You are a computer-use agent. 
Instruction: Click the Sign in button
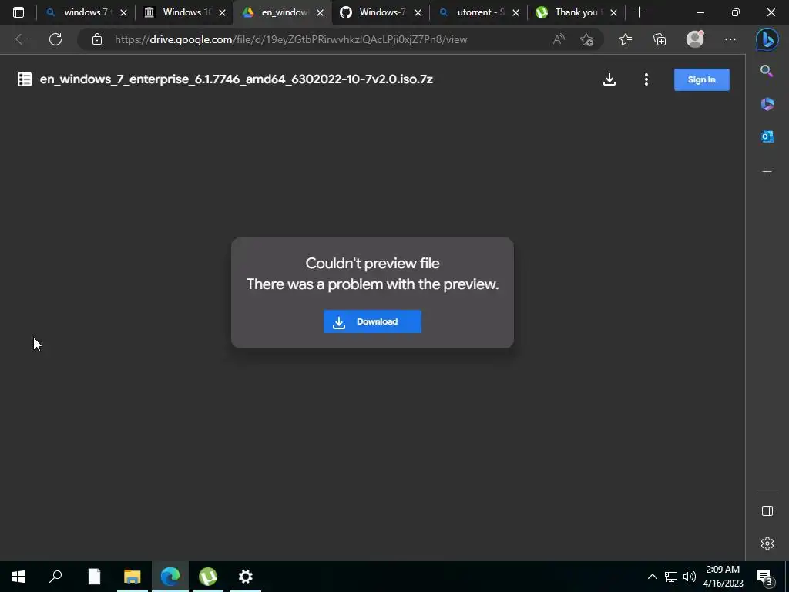701,79
